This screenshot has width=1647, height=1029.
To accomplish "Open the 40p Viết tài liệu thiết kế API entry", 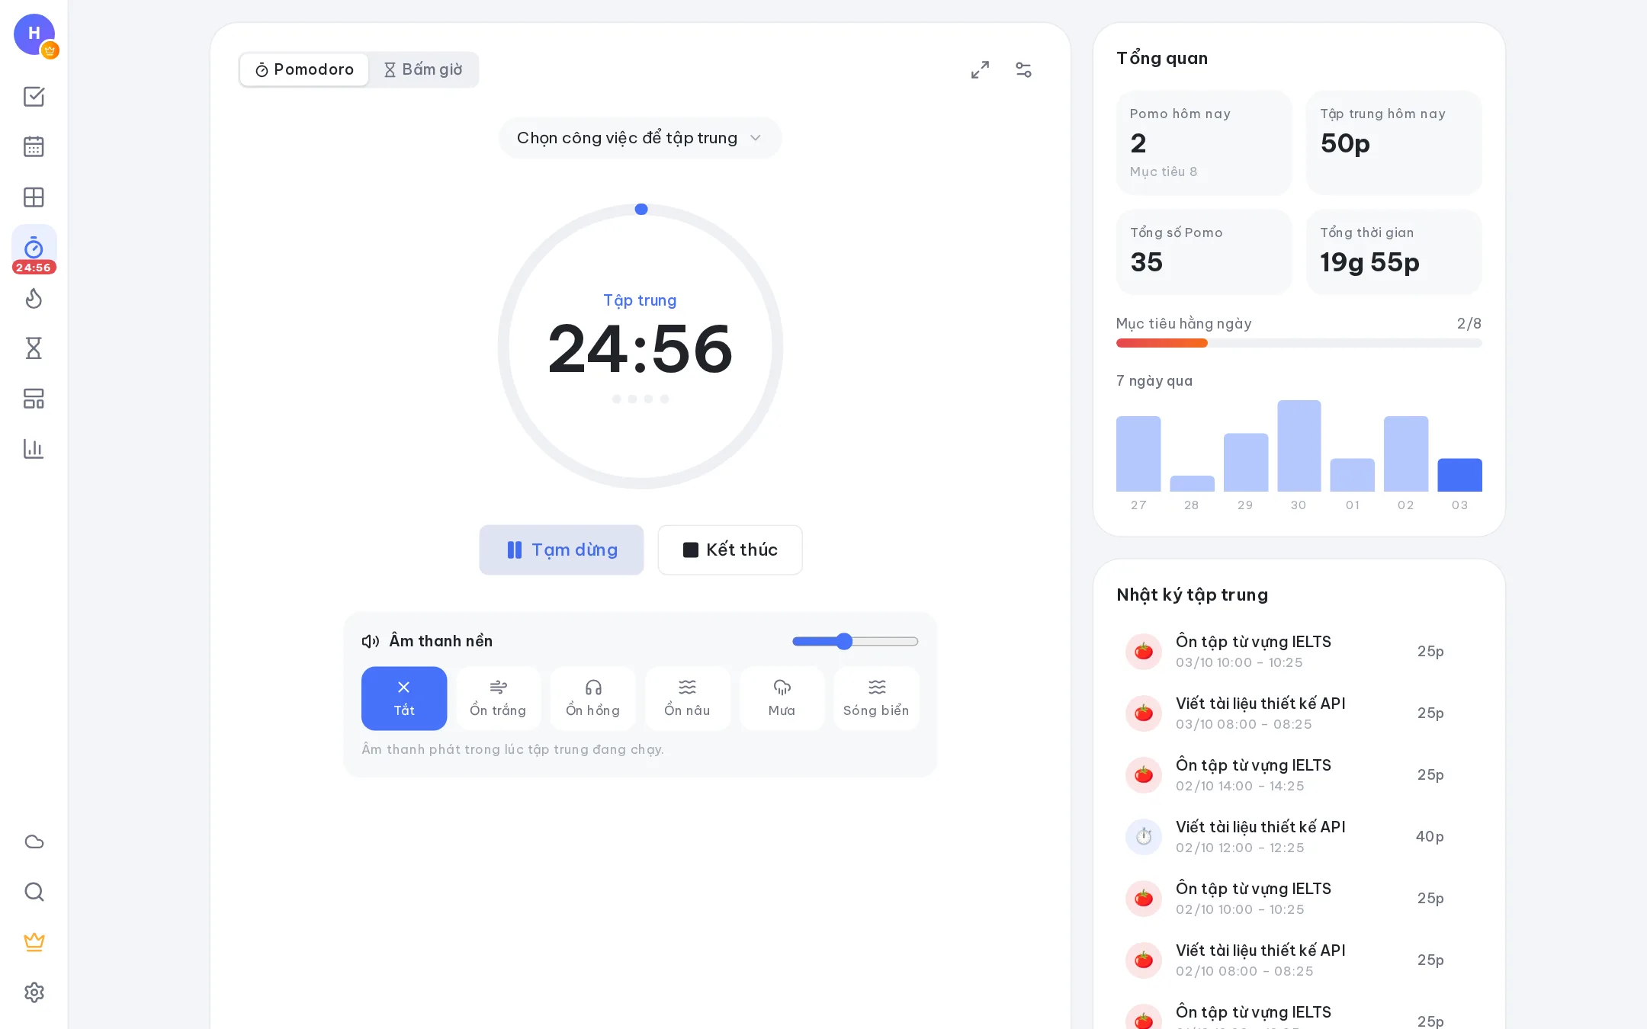I will pyautogui.click(x=1299, y=837).
